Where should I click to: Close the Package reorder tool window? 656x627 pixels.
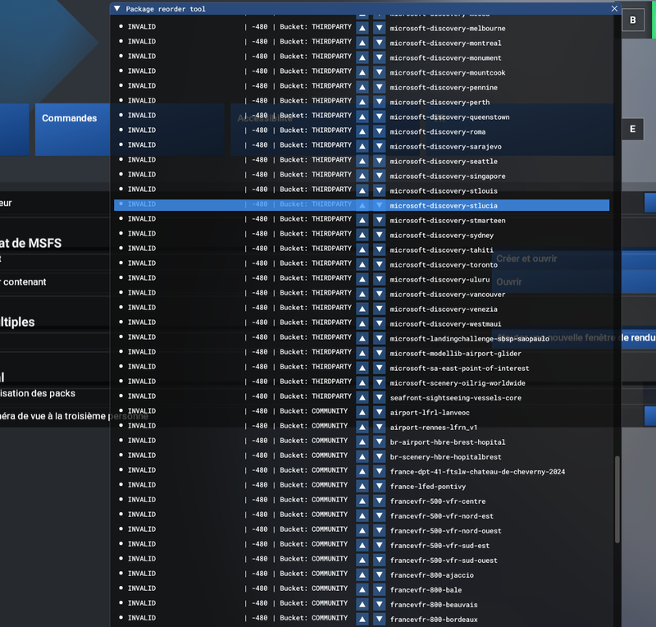pyautogui.click(x=614, y=9)
